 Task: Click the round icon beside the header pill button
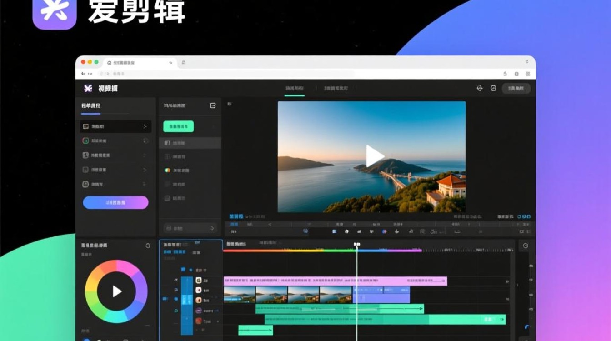pyautogui.click(x=493, y=88)
